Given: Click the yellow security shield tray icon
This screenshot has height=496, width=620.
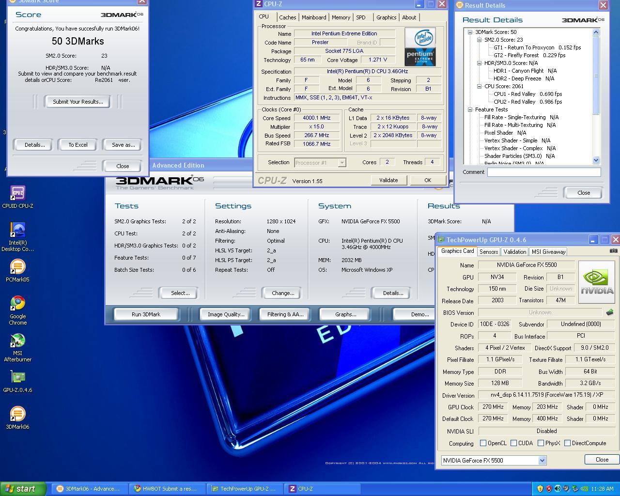Looking at the screenshot, I should point(540,489).
